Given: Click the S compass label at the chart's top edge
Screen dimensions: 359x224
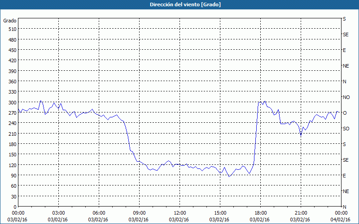Looking at the screenshot, I should pos(344,19).
